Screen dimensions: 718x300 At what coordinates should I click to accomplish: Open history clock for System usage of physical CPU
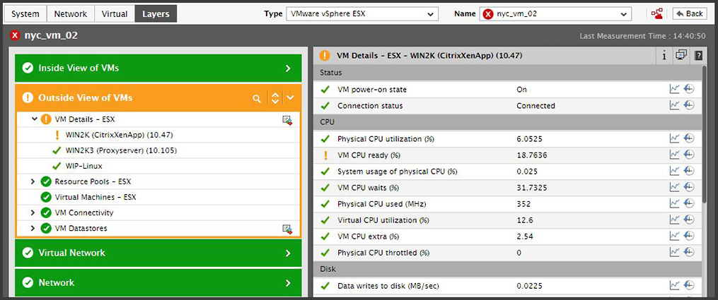tap(689, 171)
